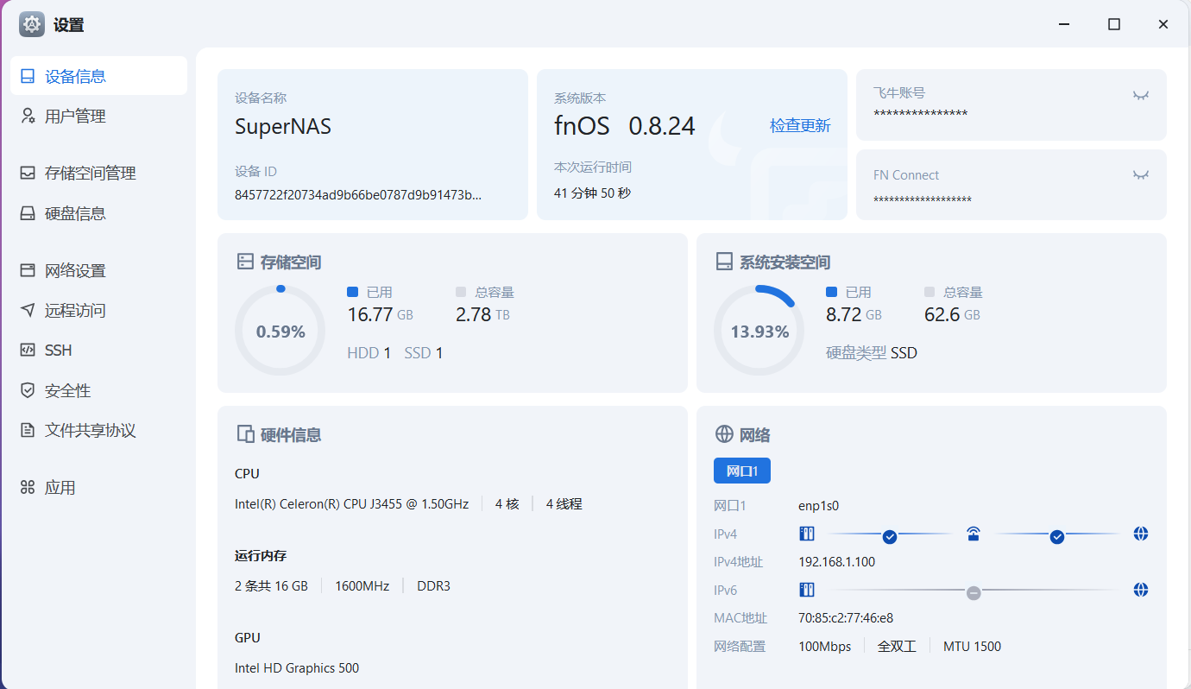
Task: Click the IPv4 internet globe icon
Action: pyautogui.click(x=1141, y=534)
